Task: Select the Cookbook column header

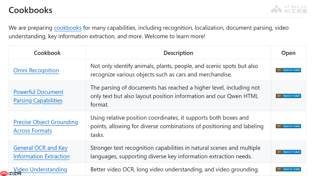Action: click(x=47, y=53)
